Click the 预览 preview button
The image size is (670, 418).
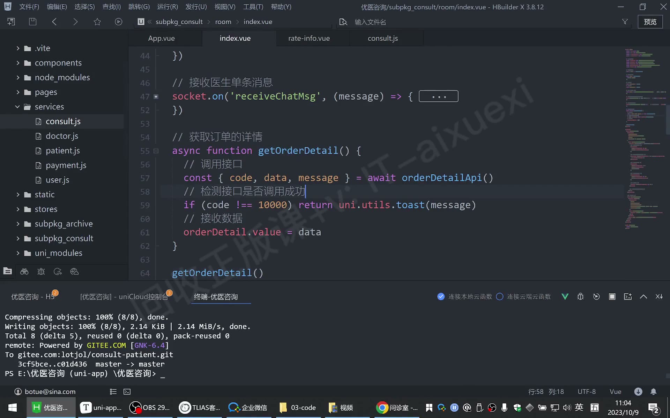click(x=650, y=22)
